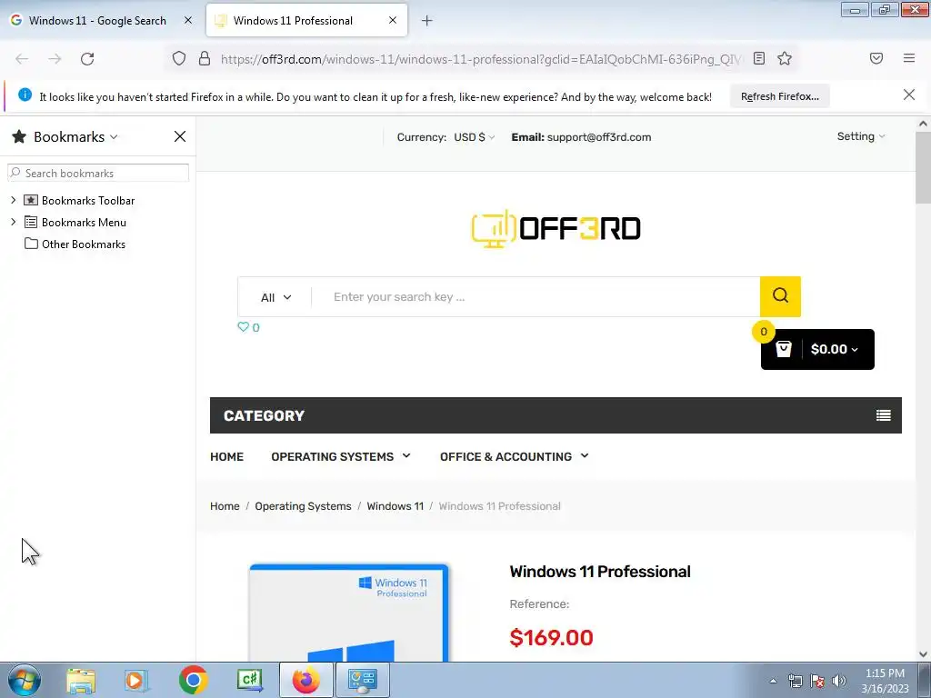The height and width of the screenshot is (698, 931).
Task: Click the support@off3rd.com email address
Action: (599, 137)
